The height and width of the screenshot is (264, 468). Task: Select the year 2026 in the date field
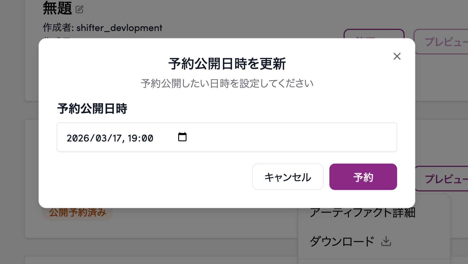point(78,138)
